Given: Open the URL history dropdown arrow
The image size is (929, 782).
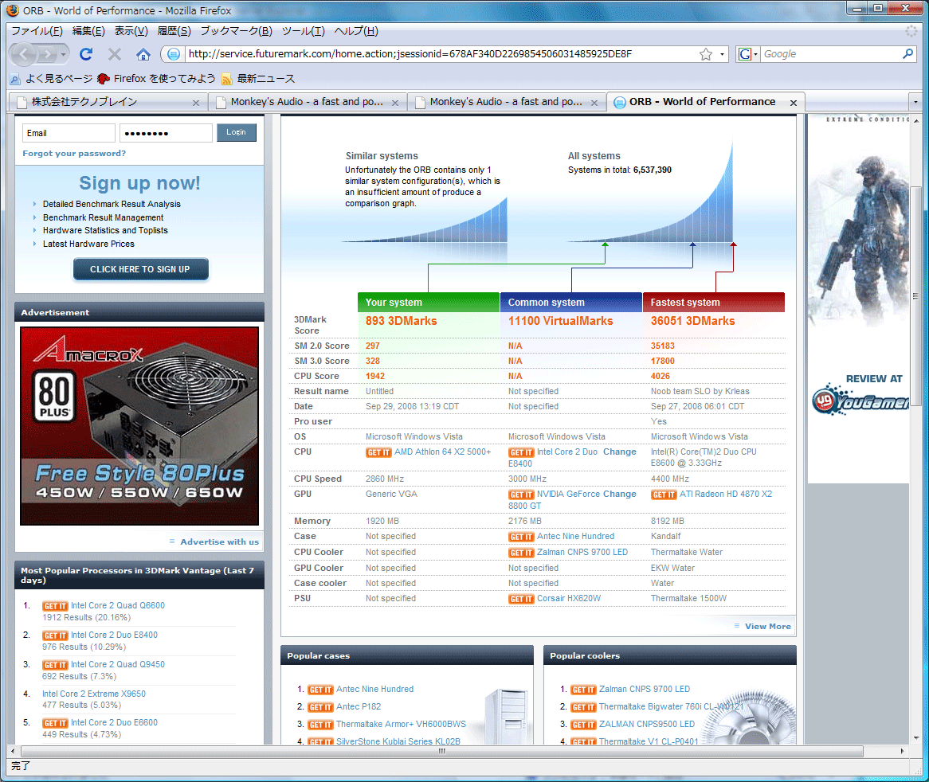Looking at the screenshot, I should pyautogui.click(x=722, y=54).
